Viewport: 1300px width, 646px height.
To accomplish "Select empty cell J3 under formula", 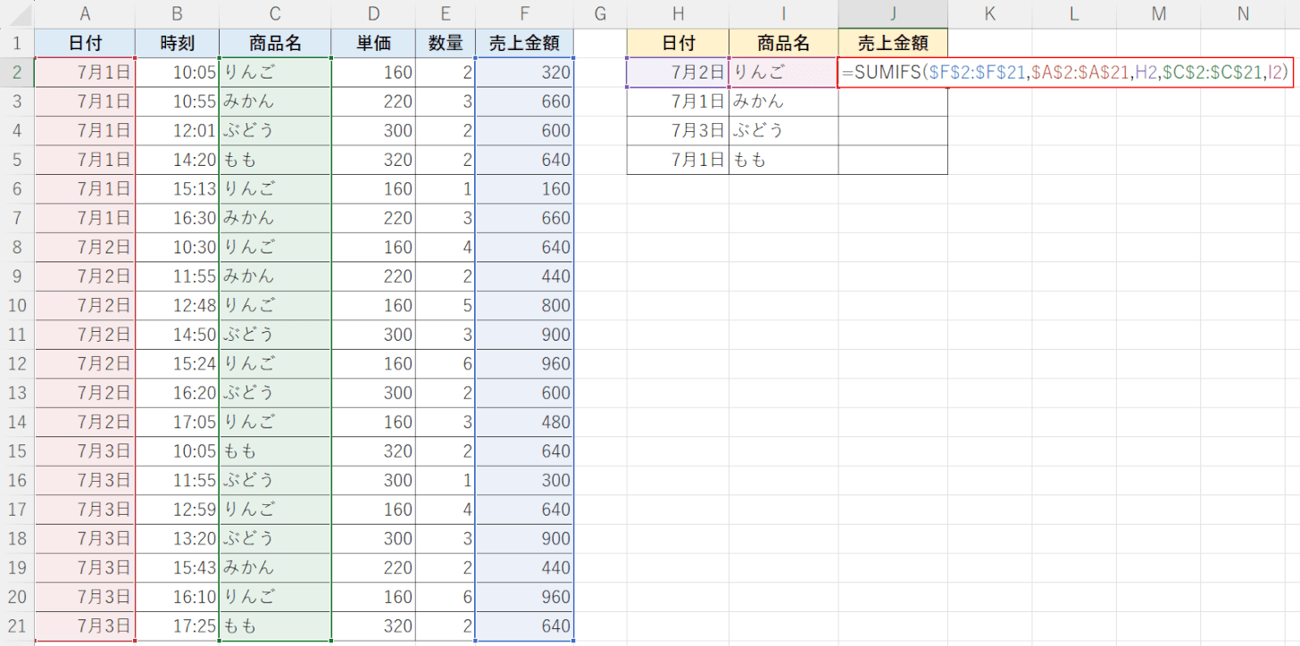I will pos(893,102).
